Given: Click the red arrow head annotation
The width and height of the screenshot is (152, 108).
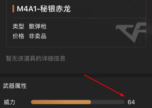Looking at the screenshot, I should coord(122,95).
